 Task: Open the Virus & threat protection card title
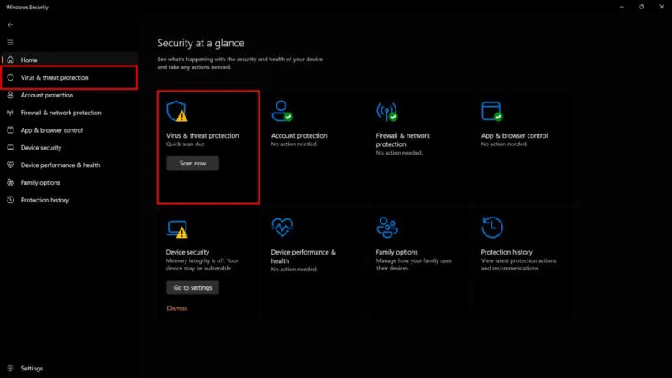202,135
